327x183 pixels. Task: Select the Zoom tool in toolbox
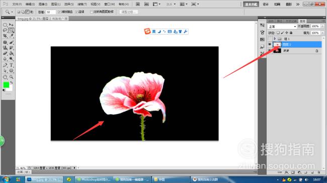click(x=11, y=77)
